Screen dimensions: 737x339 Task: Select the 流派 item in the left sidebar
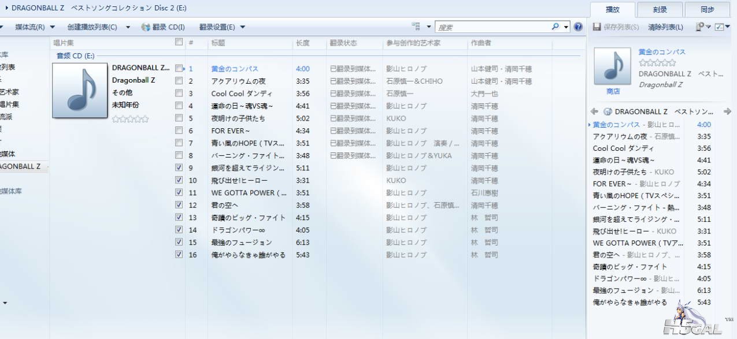[6, 117]
